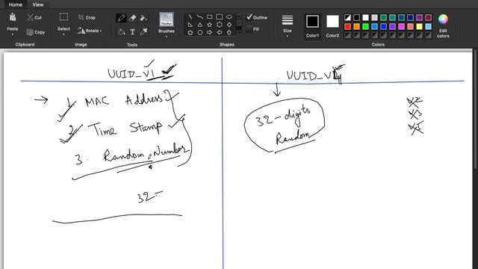Choose the sky blue palette swatch

pos(428,27)
